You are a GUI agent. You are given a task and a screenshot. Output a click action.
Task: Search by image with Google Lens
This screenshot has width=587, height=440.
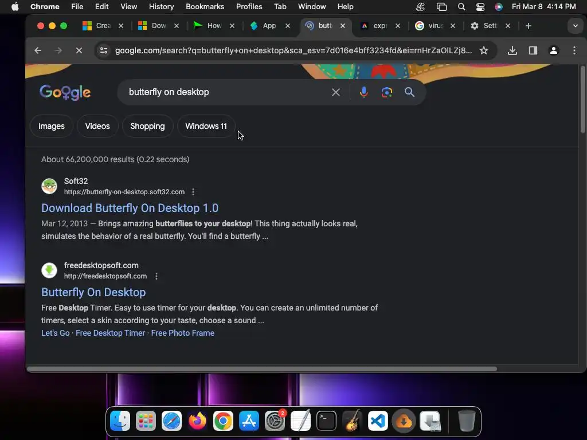(x=387, y=92)
